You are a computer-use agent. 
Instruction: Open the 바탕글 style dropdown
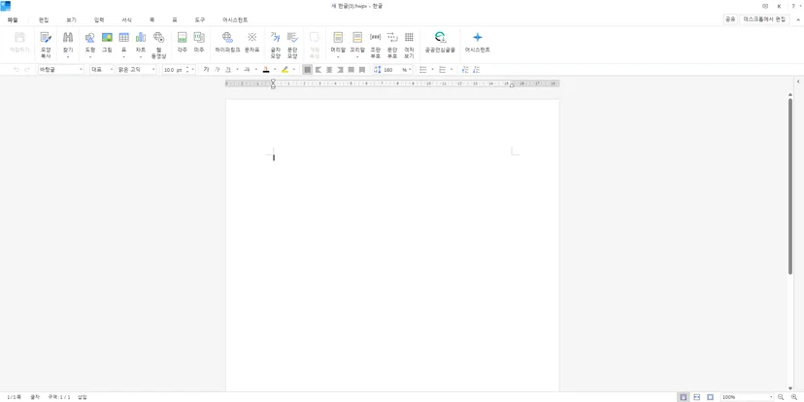(x=60, y=70)
